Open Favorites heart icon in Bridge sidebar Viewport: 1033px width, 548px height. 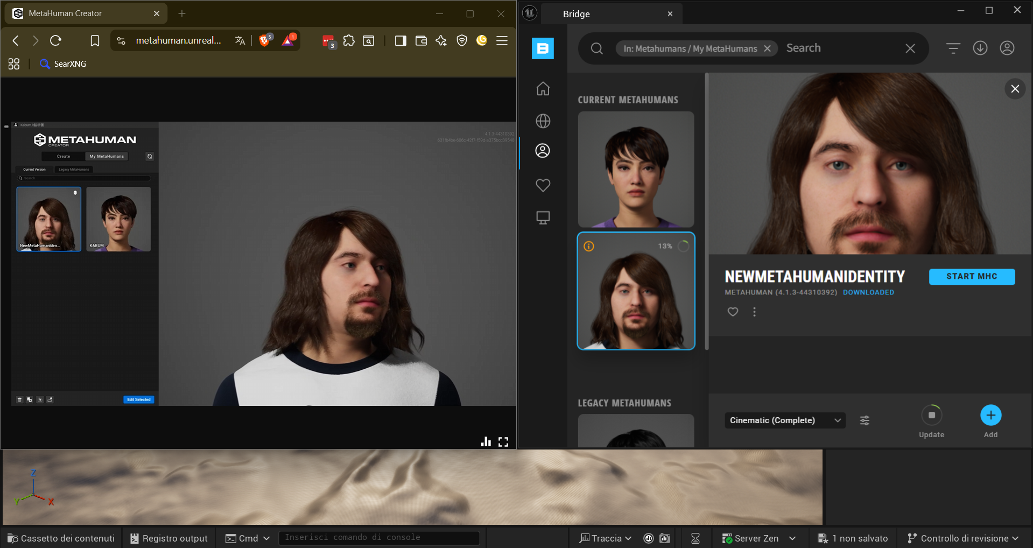coord(543,185)
